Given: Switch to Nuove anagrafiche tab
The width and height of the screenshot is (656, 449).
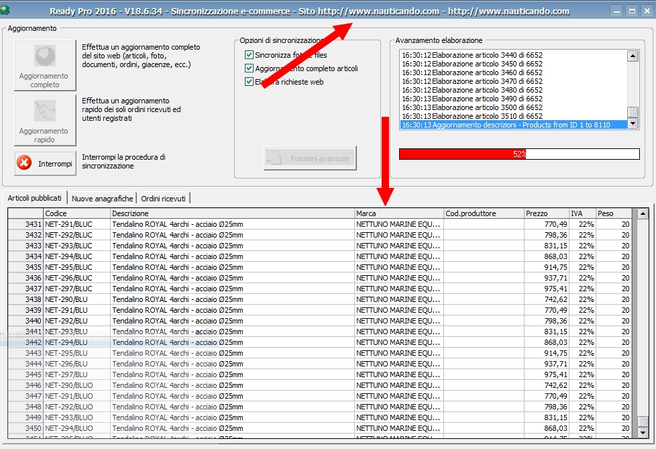Looking at the screenshot, I should click(x=102, y=199).
